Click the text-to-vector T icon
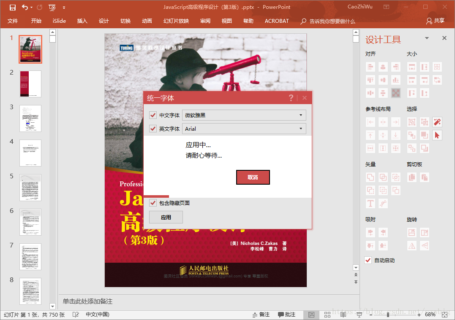The width and height of the screenshot is (455, 320). (370, 204)
